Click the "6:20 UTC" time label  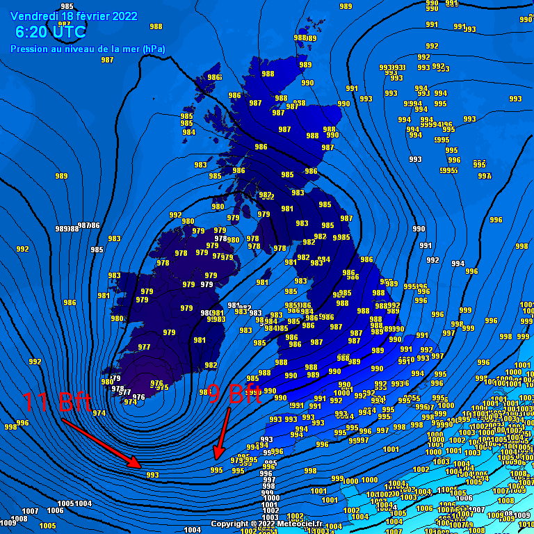click(x=50, y=32)
